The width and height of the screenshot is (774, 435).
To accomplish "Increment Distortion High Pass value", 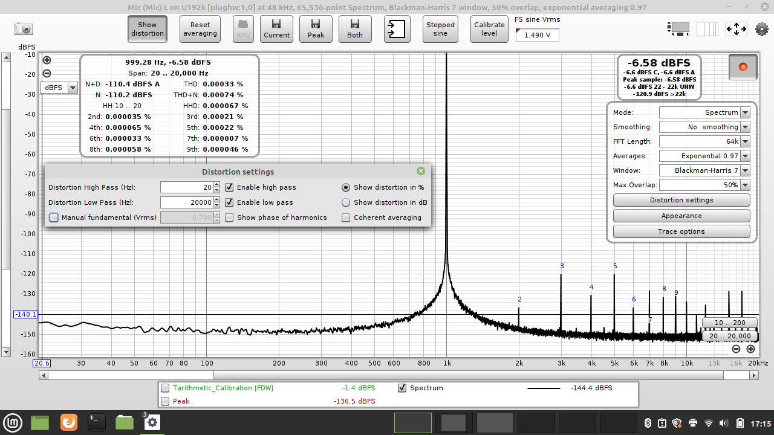I will click(x=217, y=184).
